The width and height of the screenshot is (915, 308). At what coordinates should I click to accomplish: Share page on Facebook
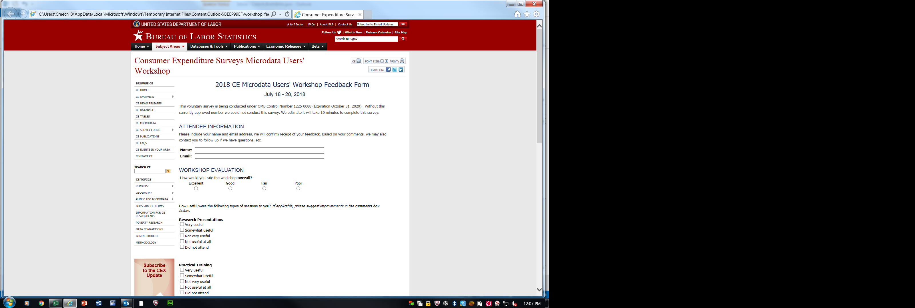click(388, 70)
